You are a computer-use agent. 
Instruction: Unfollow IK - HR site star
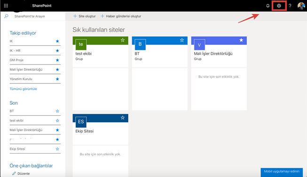pyautogui.click(x=57, y=51)
